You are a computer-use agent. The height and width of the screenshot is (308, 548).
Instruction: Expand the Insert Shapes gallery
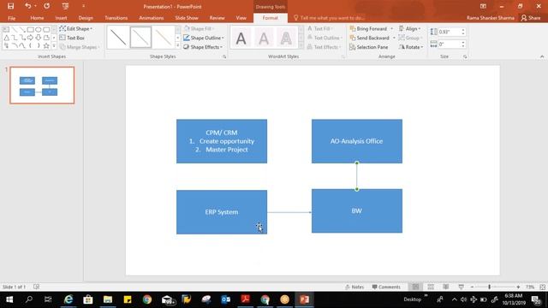coord(54,45)
